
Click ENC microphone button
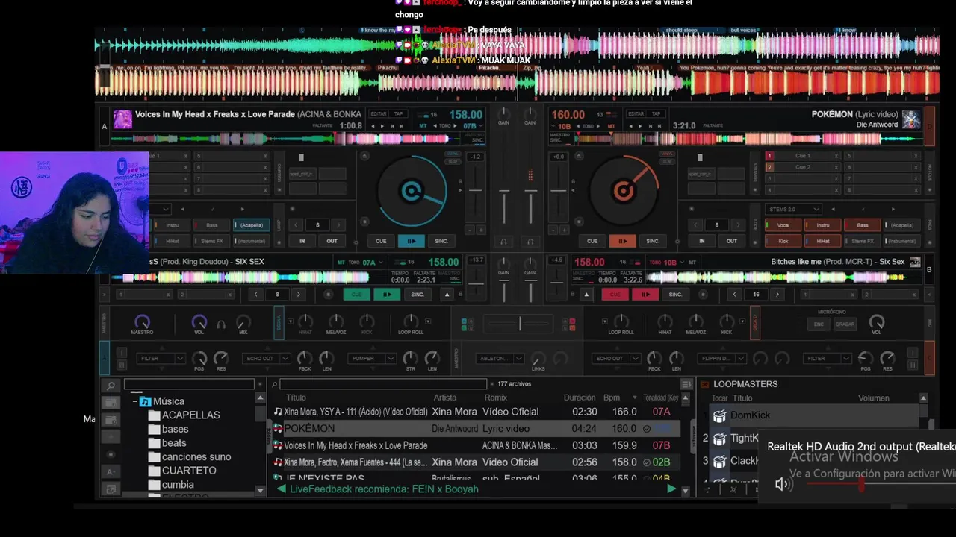(x=819, y=324)
